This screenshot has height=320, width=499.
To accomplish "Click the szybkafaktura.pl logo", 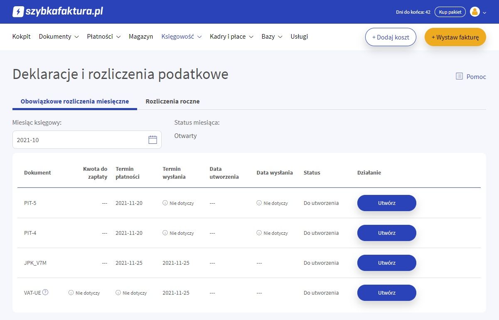I will (x=58, y=12).
